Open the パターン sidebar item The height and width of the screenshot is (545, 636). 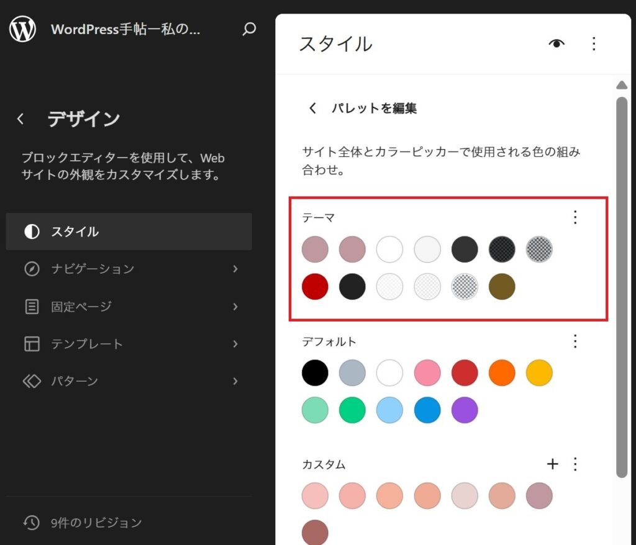tap(129, 381)
